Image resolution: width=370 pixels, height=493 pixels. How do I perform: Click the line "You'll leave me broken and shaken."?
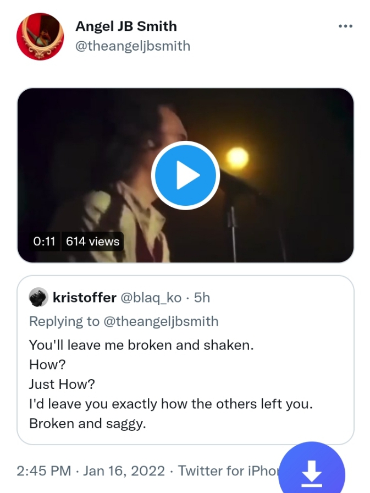141,345
